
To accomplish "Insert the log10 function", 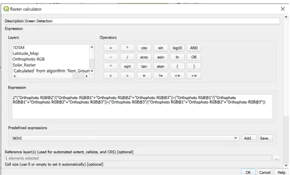I will (177, 48).
